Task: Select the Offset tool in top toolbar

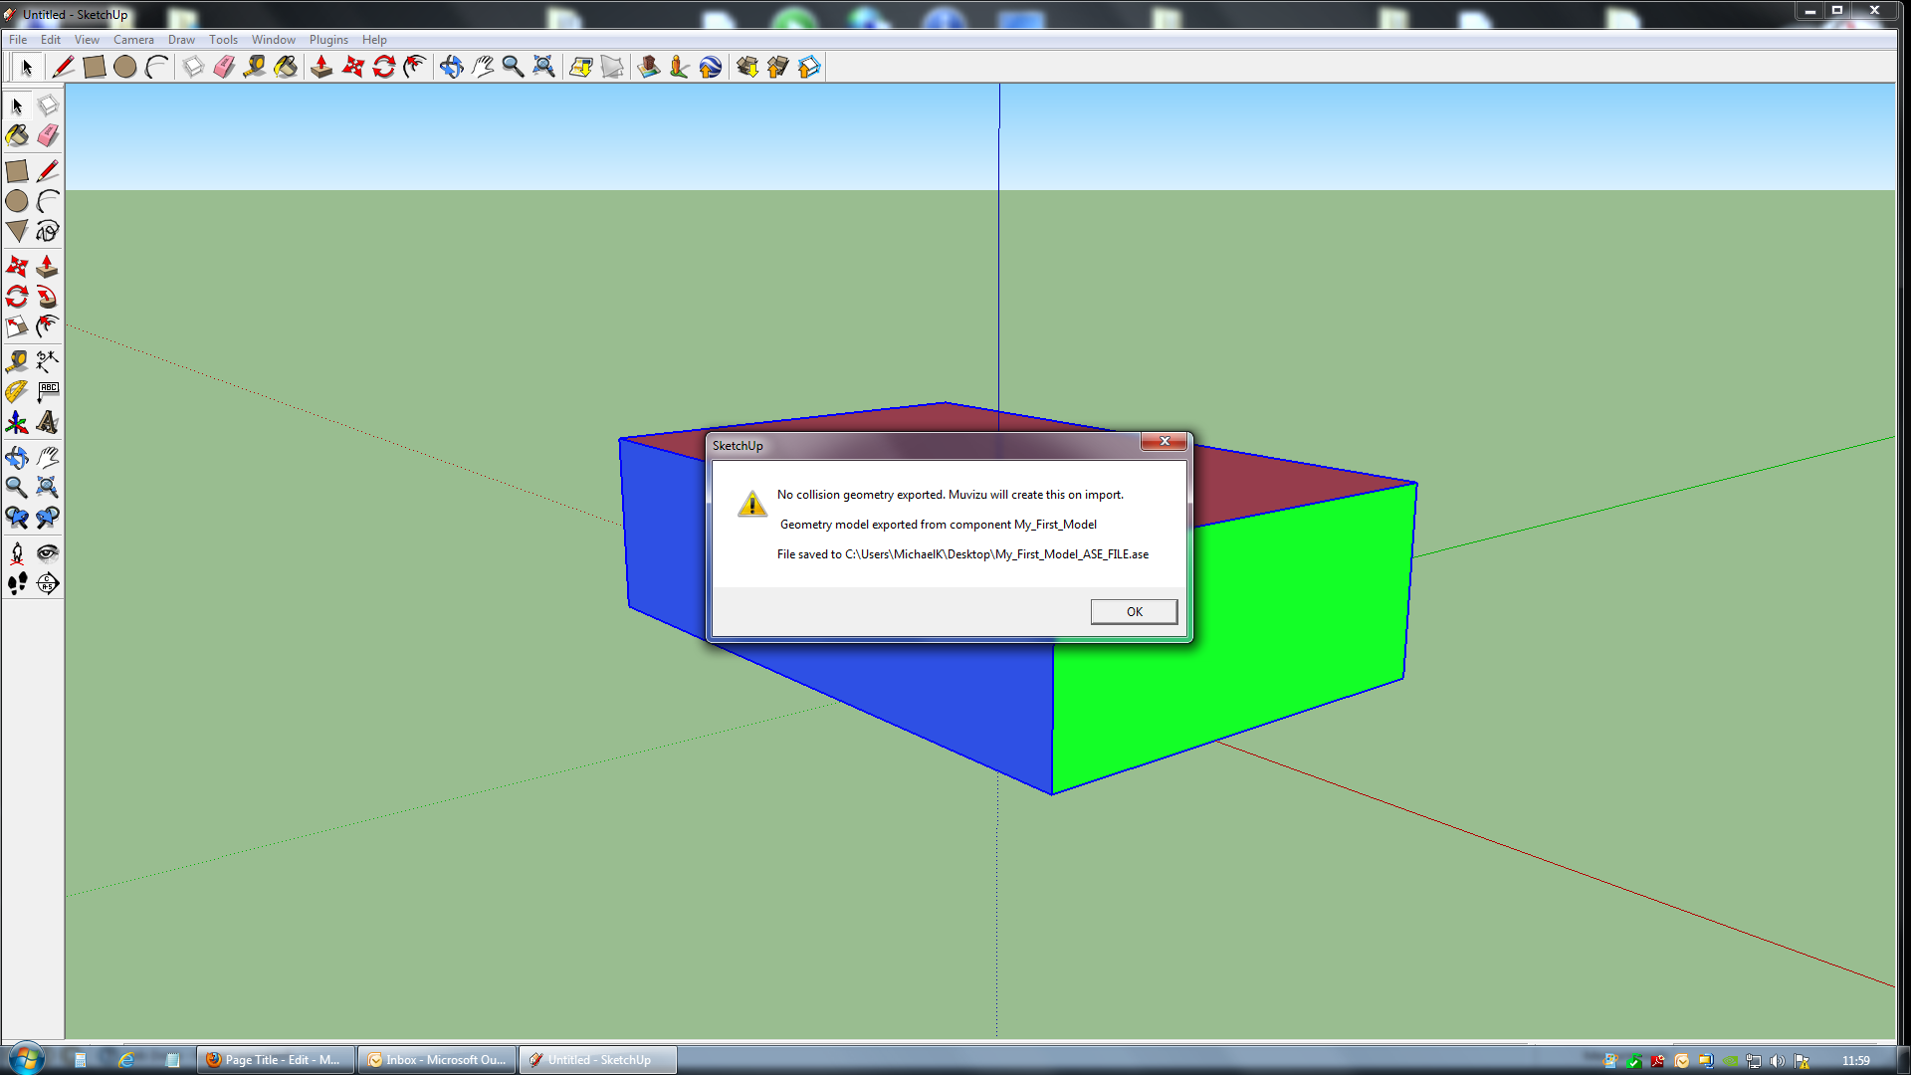Action: click(415, 67)
